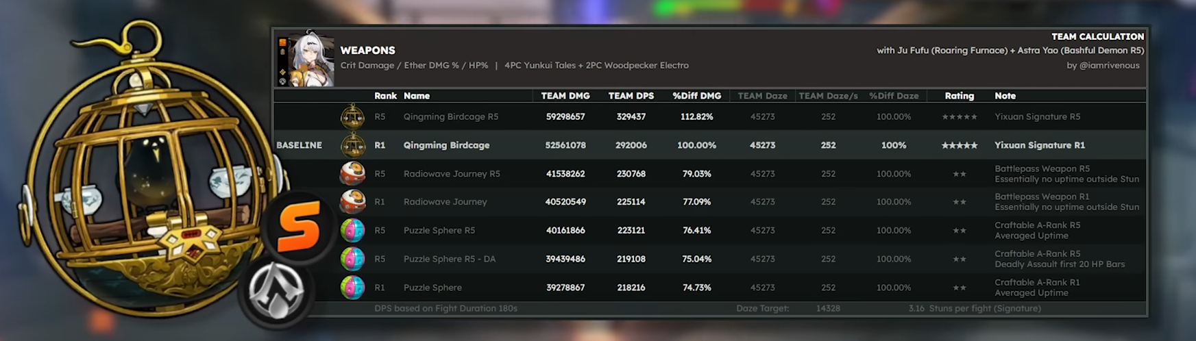The width and height of the screenshot is (1196, 341).
Task: Click the Puzzle Sphere R1 weapon icon
Action: 352,288
